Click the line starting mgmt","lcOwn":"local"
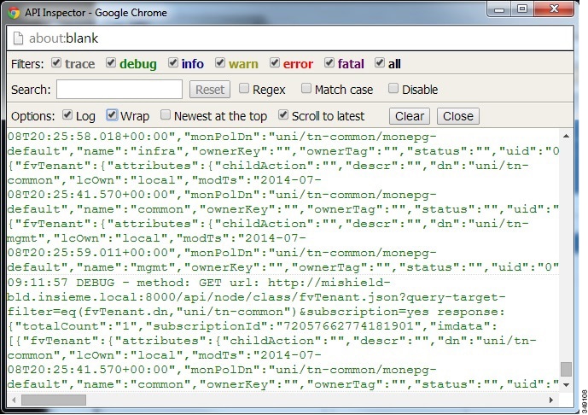The width and height of the screenshot is (588, 415). [157, 238]
